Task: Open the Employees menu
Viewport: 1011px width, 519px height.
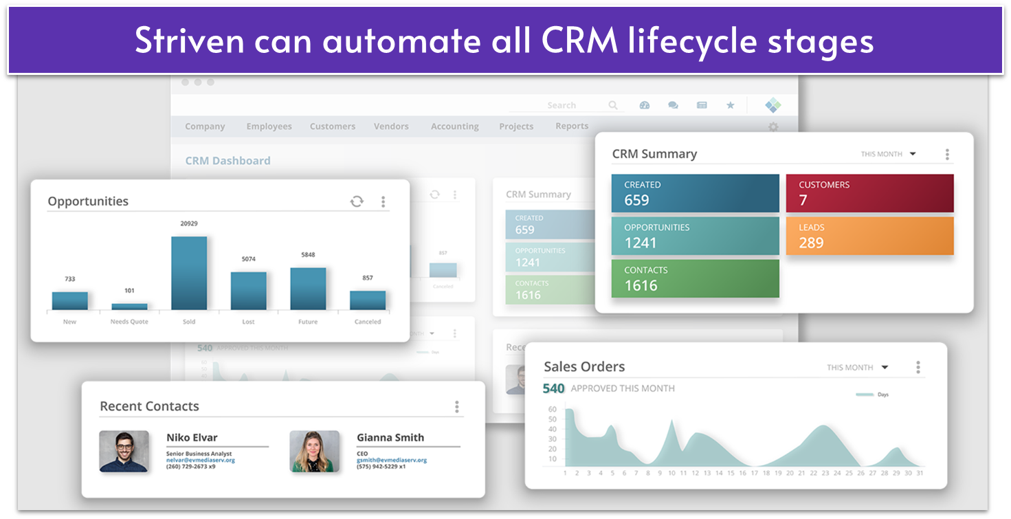Action: pos(269,126)
